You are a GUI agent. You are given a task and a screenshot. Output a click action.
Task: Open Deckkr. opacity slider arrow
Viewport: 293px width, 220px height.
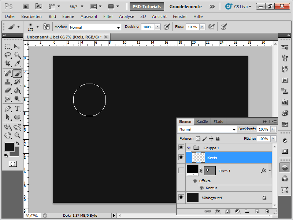click(157, 27)
